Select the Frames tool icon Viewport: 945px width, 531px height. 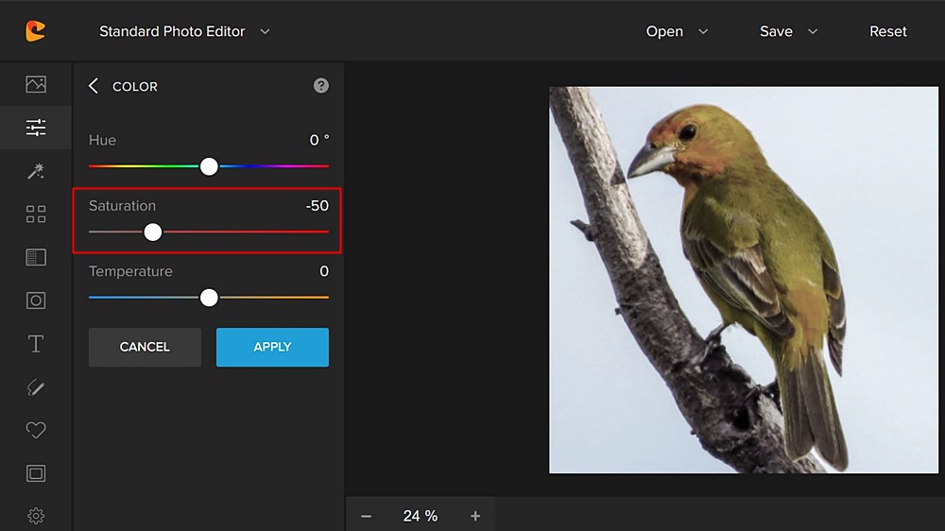(36, 473)
